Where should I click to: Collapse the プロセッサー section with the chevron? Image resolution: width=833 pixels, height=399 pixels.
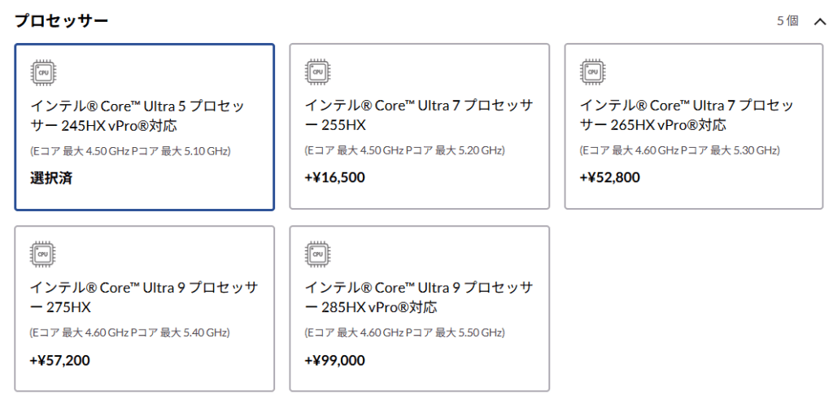pos(819,21)
